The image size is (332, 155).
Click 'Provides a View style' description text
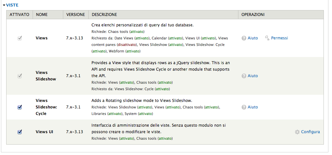(x=160, y=69)
